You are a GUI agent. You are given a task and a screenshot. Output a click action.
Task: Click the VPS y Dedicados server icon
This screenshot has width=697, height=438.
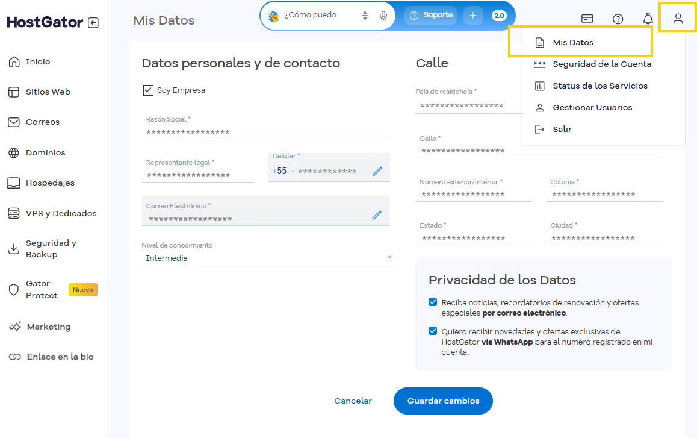(14, 213)
